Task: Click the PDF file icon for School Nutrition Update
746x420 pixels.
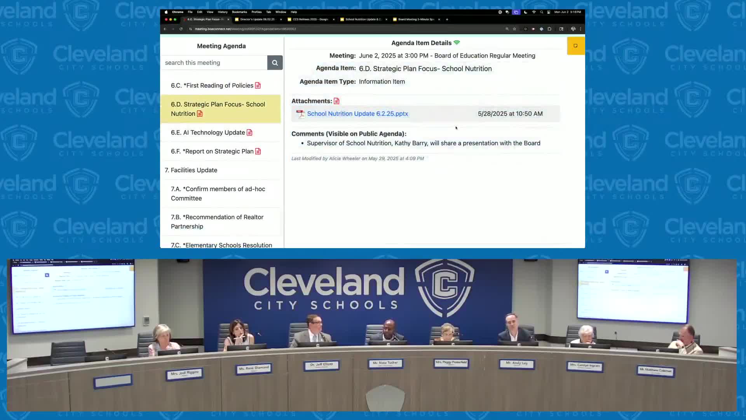Action: tap(300, 114)
